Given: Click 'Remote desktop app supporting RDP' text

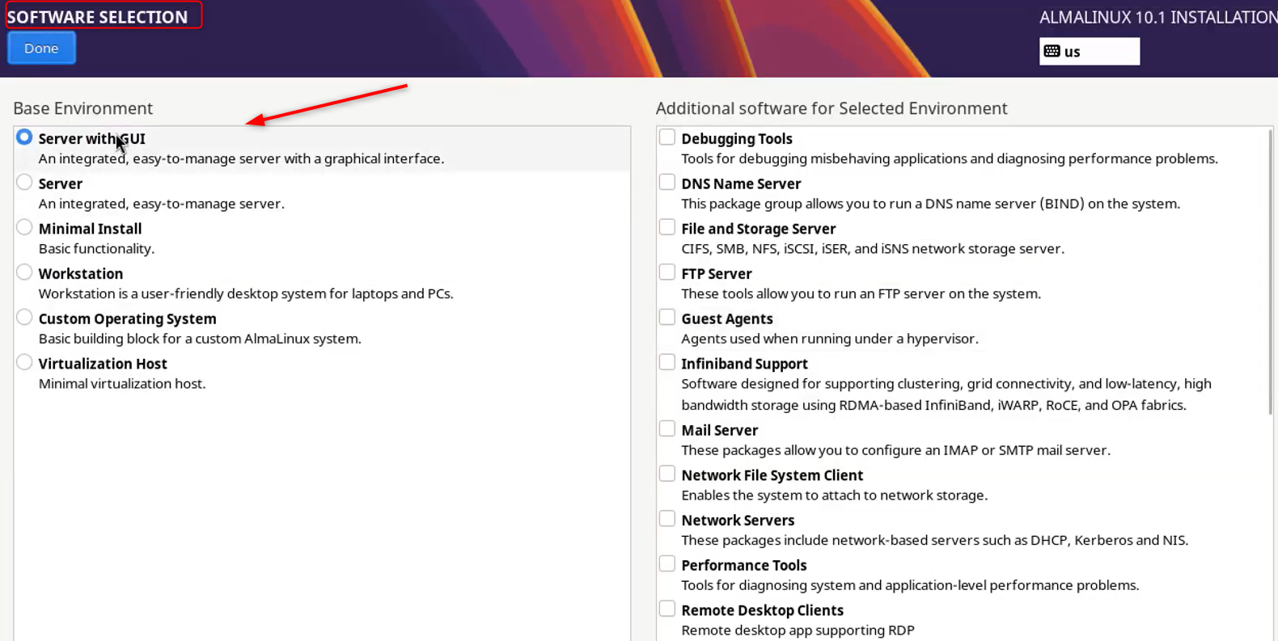Looking at the screenshot, I should point(798,630).
